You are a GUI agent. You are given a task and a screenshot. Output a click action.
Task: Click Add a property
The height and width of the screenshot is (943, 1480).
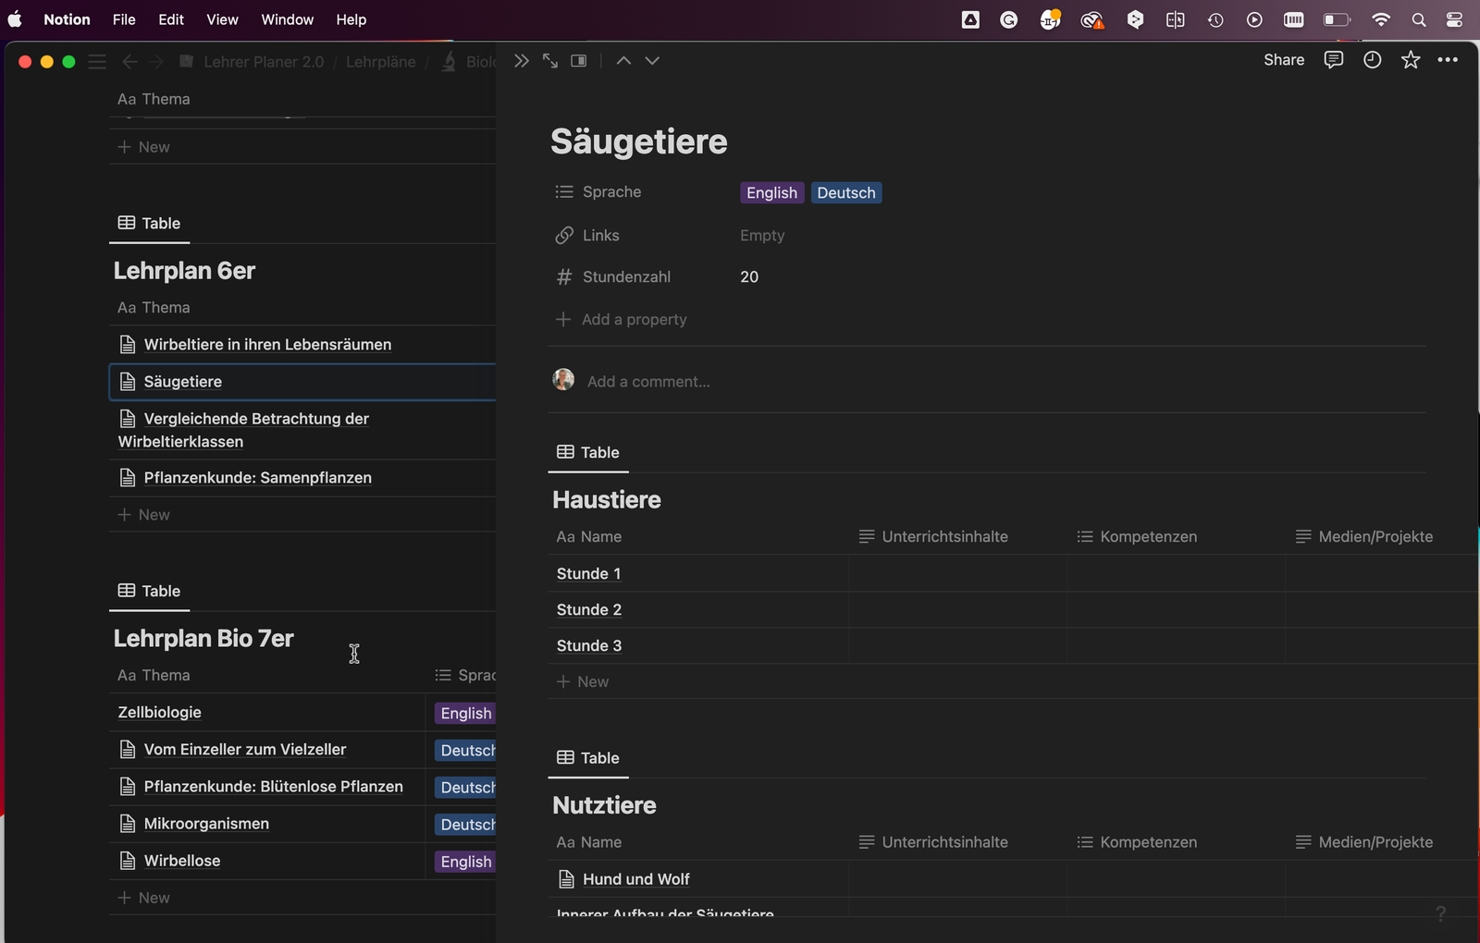point(634,320)
